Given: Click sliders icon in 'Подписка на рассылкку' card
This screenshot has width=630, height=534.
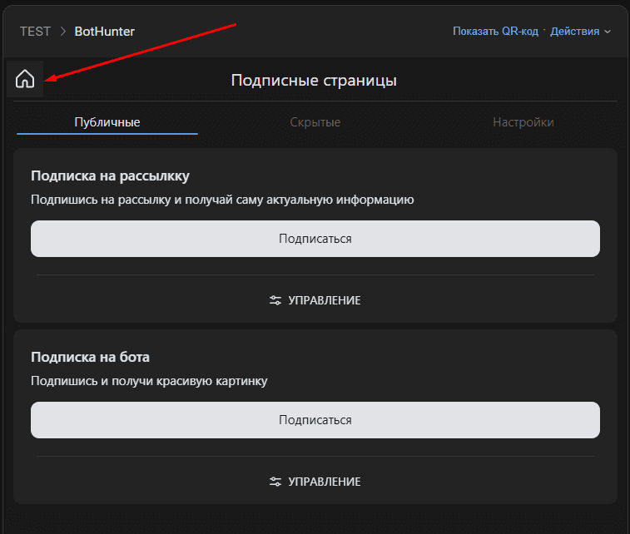Looking at the screenshot, I should pyautogui.click(x=275, y=300).
